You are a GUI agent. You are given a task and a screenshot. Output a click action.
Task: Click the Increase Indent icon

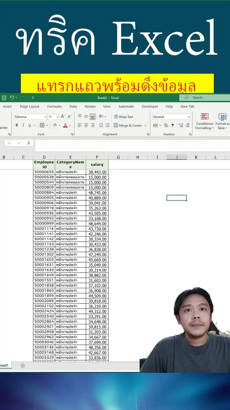click(107, 125)
